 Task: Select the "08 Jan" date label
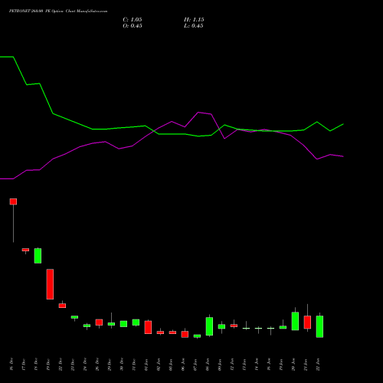208,364
